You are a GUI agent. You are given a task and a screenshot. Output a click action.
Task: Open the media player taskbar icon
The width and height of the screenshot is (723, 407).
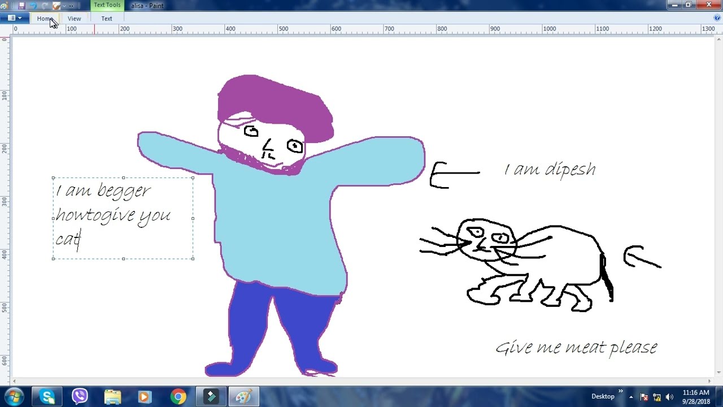pyautogui.click(x=145, y=397)
